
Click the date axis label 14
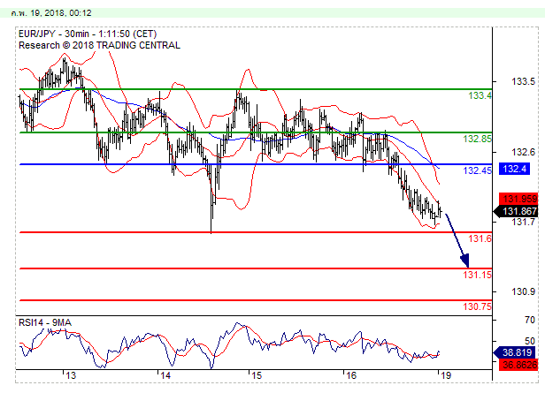(165, 375)
